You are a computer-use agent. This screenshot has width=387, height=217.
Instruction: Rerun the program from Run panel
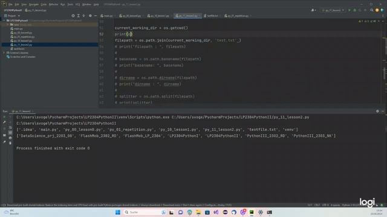[4, 117]
